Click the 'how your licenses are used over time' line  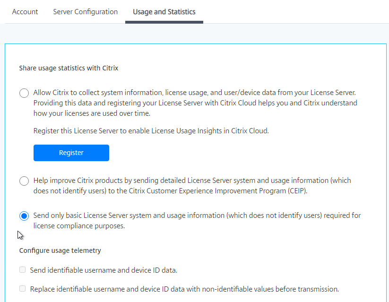click(92, 113)
